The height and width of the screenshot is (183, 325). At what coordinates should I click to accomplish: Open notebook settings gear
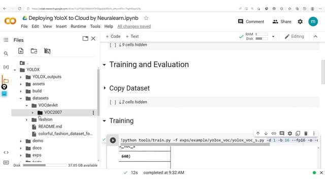pos(300,21)
